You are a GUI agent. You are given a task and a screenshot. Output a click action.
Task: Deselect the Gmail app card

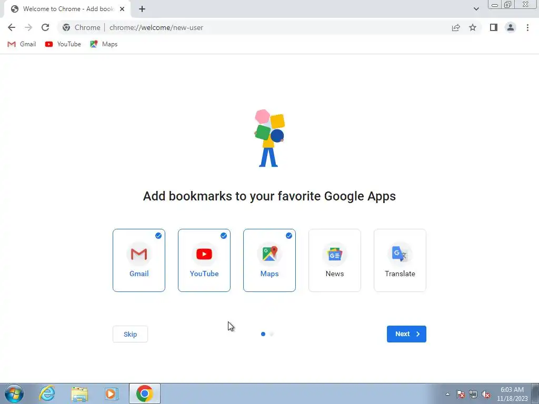[x=139, y=260]
